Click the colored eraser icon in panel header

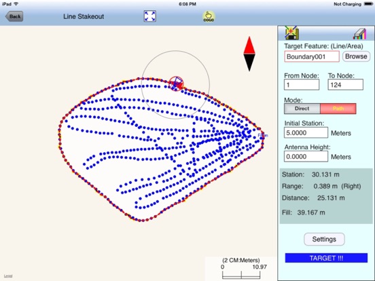click(359, 34)
